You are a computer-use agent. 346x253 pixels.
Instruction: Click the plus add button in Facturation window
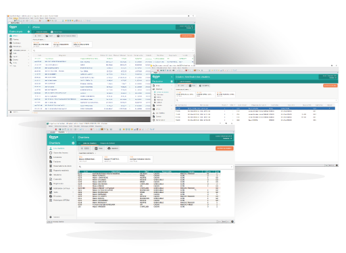(x=181, y=86)
